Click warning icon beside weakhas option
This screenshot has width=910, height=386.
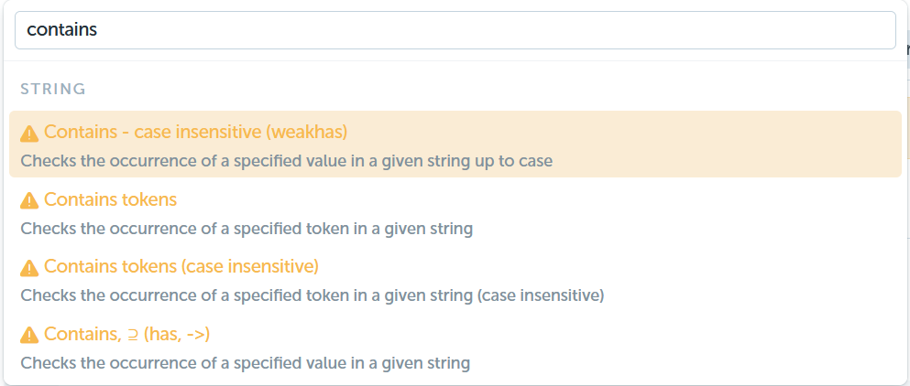point(29,134)
